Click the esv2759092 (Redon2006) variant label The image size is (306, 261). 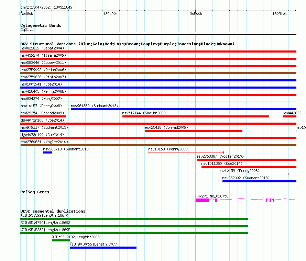point(43,70)
